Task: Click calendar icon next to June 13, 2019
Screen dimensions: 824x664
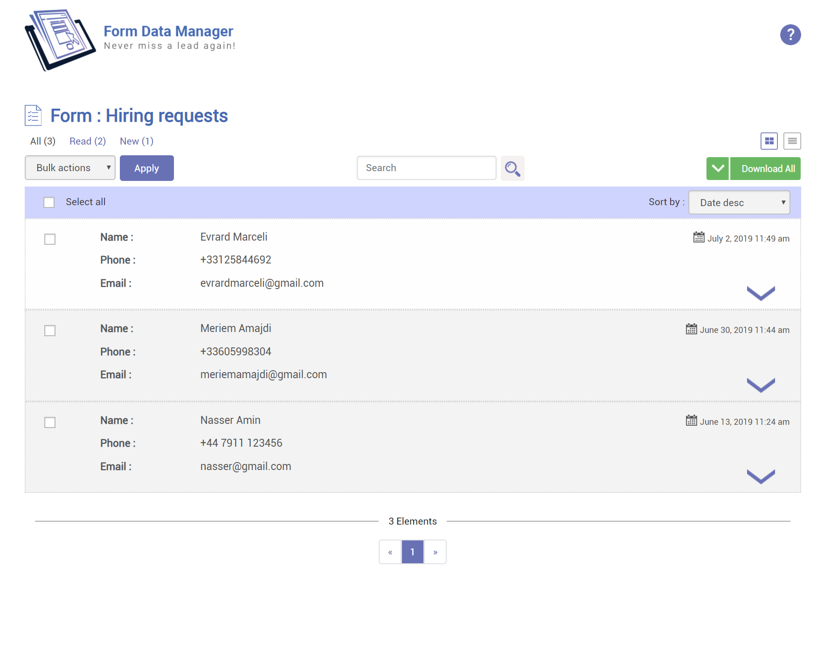Action: pyautogui.click(x=691, y=421)
